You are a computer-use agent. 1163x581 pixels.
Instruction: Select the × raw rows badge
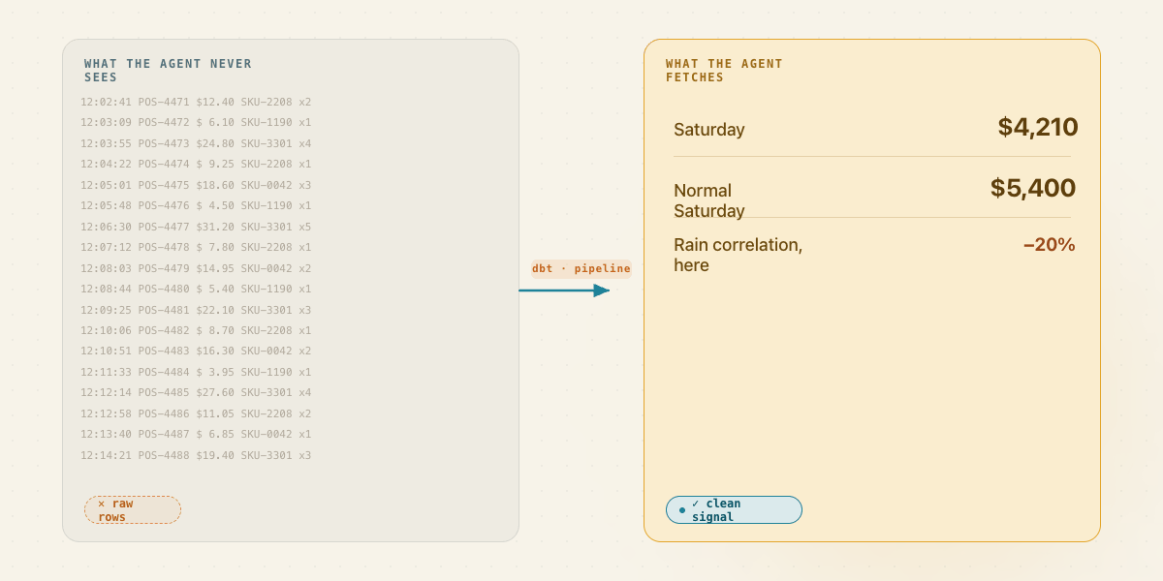click(x=133, y=510)
